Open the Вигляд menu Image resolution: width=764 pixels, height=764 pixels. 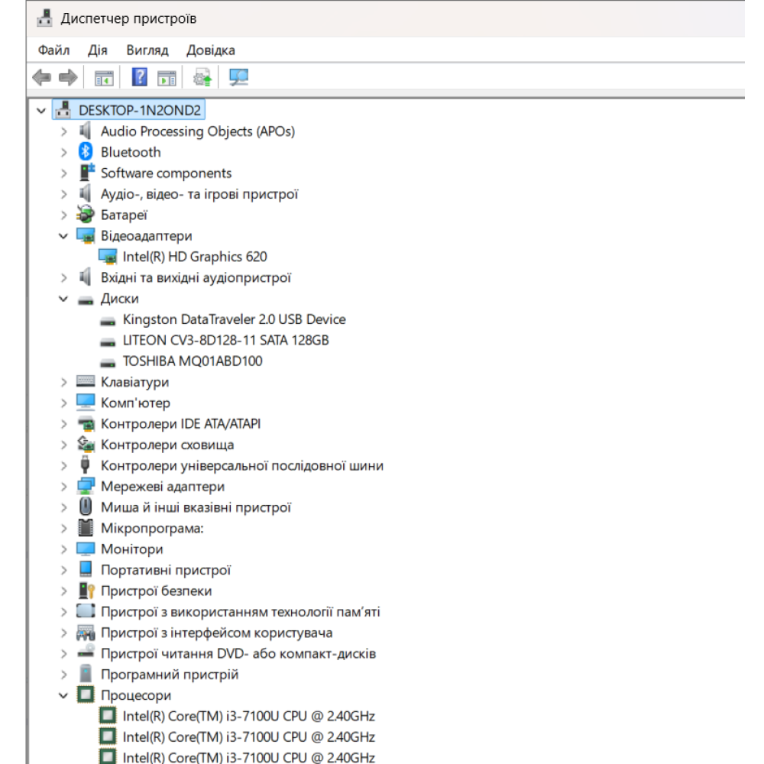tap(147, 50)
